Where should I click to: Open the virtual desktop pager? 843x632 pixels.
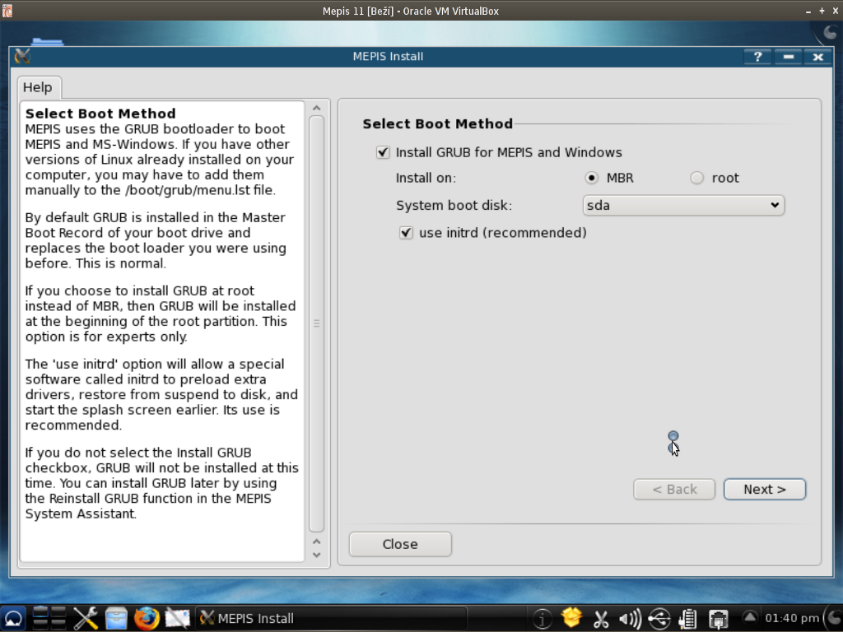[49, 618]
